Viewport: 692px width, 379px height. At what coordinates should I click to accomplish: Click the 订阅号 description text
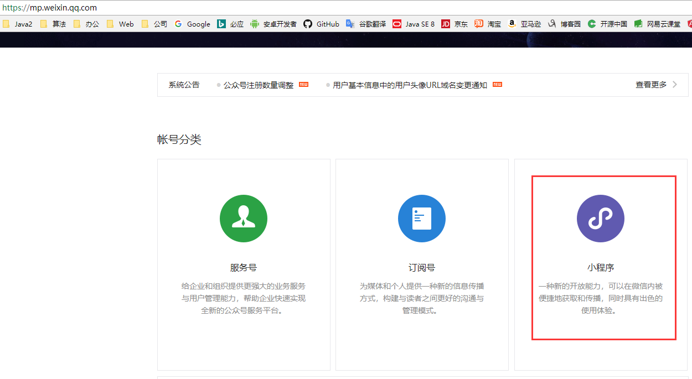pyautogui.click(x=422, y=298)
